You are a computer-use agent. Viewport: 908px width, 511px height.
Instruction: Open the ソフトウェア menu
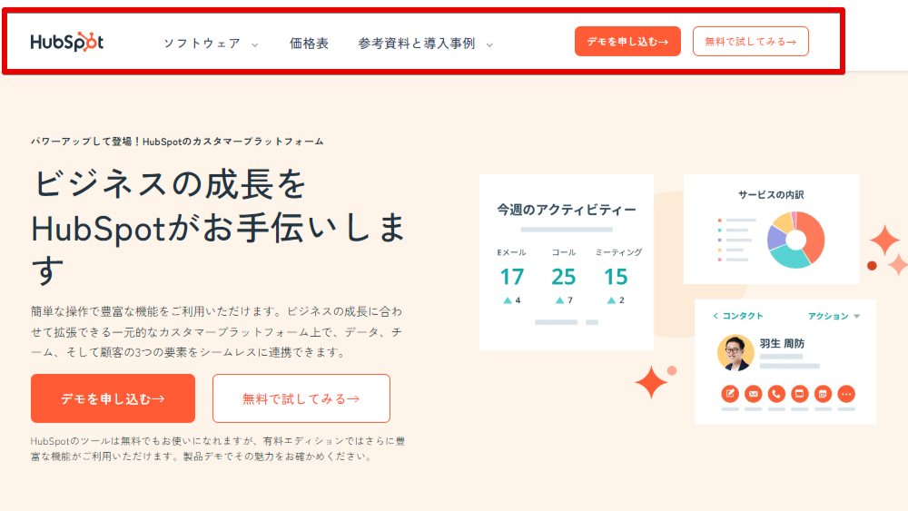pyautogui.click(x=202, y=44)
